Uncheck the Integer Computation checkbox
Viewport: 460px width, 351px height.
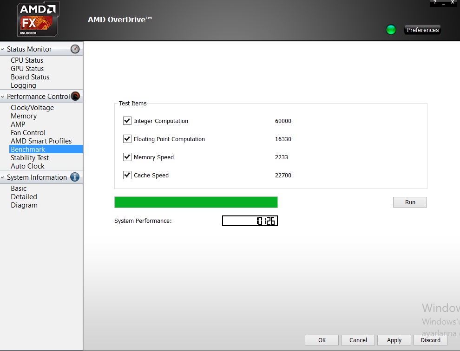click(x=127, y=121)
